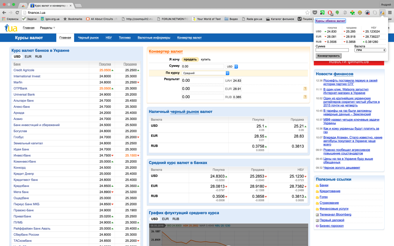Click the i.ua site logo
The width and height of the screenshot is (394, 246).
click(x=11, y=28)
